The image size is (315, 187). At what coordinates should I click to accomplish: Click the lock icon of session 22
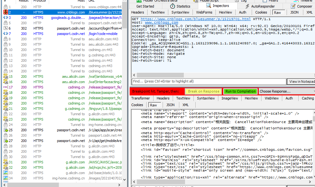coord(6,114)
